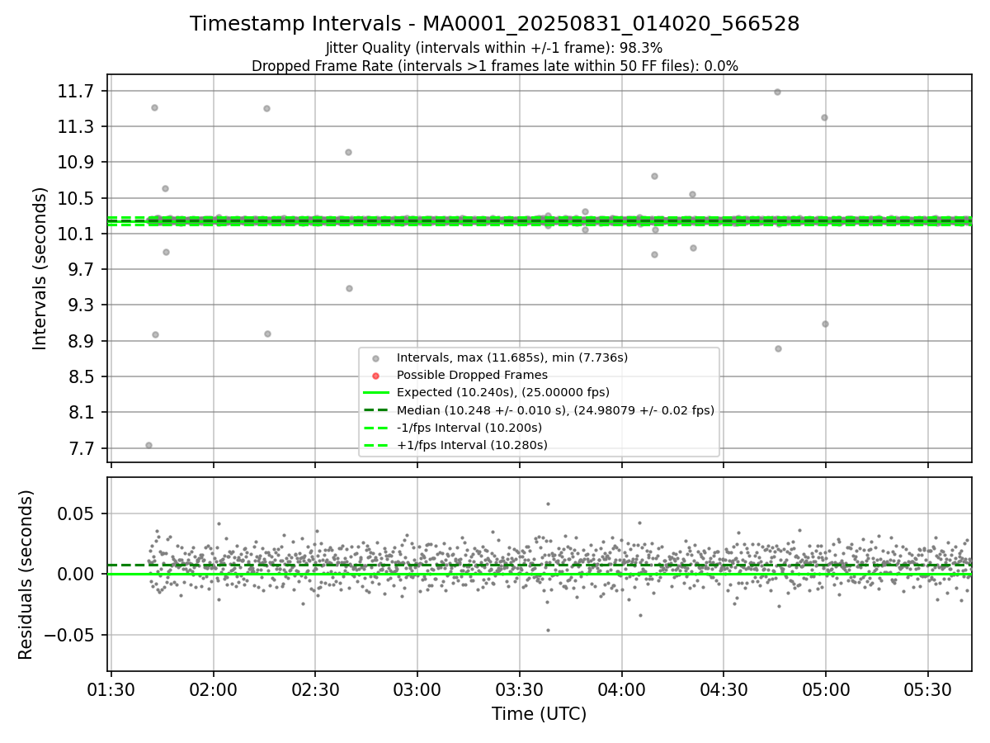Click the '8.1' y-axis tick label

coord(80,412)
